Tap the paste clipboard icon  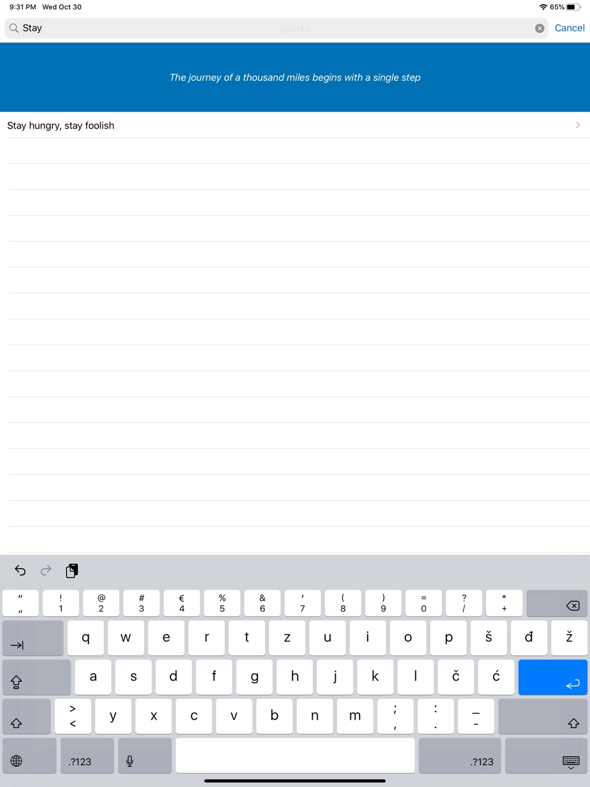pos(72,570)
